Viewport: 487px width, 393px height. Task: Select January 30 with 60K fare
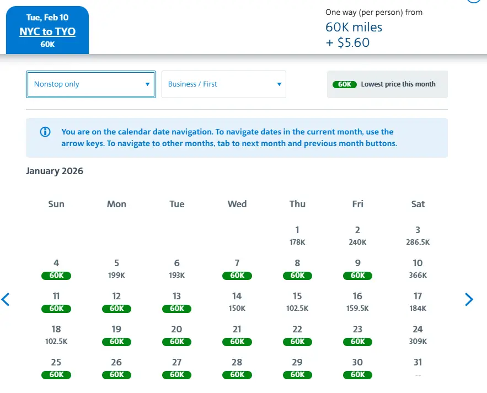pyautogui.click(x=357, y=368)
